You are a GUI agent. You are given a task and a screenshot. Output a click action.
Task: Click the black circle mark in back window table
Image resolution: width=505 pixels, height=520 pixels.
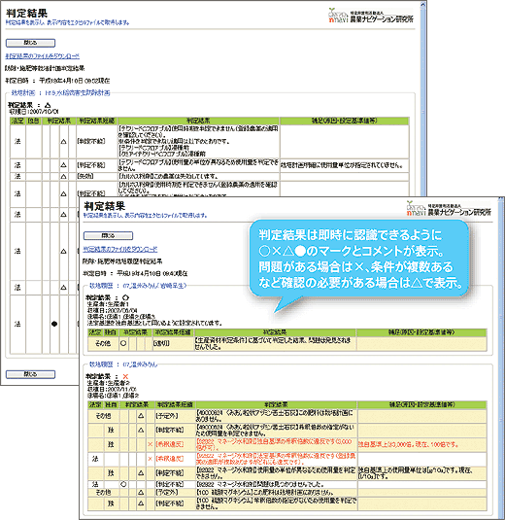pos(54,324)
